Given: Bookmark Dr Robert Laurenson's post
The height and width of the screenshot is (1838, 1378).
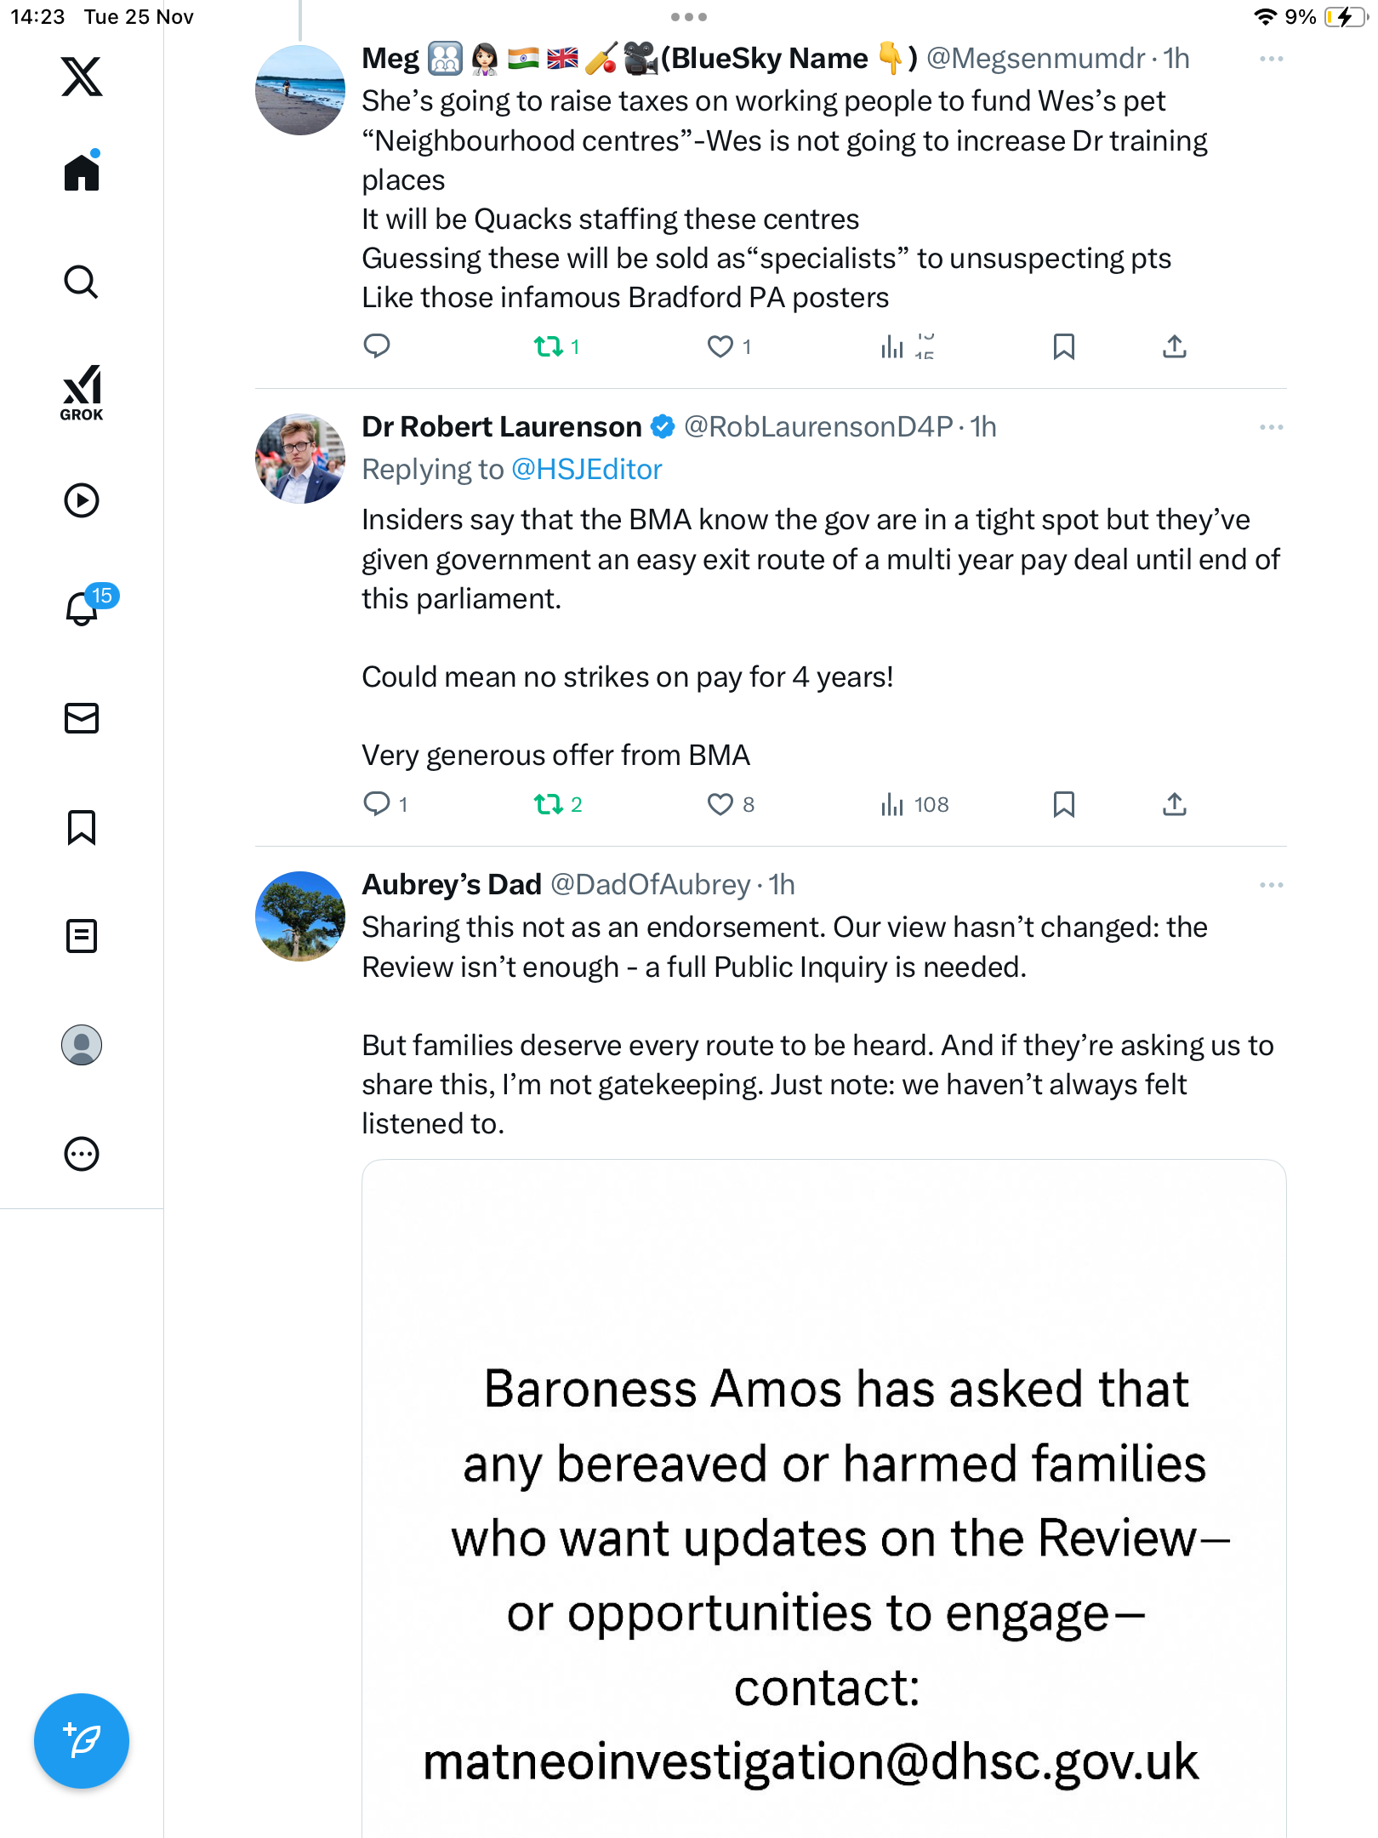Looking at the screenshot, I should [1063, 804].
